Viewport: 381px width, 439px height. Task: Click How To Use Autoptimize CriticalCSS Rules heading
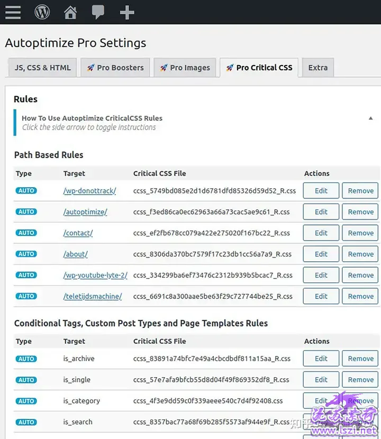tap(92, 118)
